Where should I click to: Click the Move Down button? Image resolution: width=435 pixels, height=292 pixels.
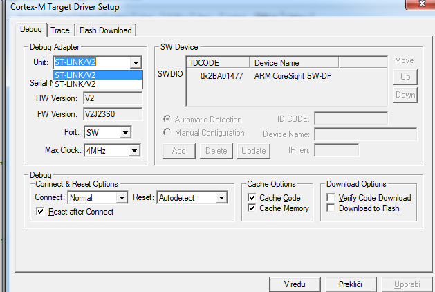[405, 95]
